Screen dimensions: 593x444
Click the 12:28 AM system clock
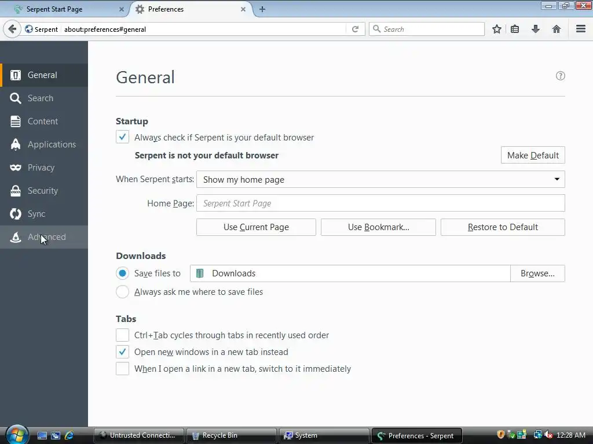570,435
